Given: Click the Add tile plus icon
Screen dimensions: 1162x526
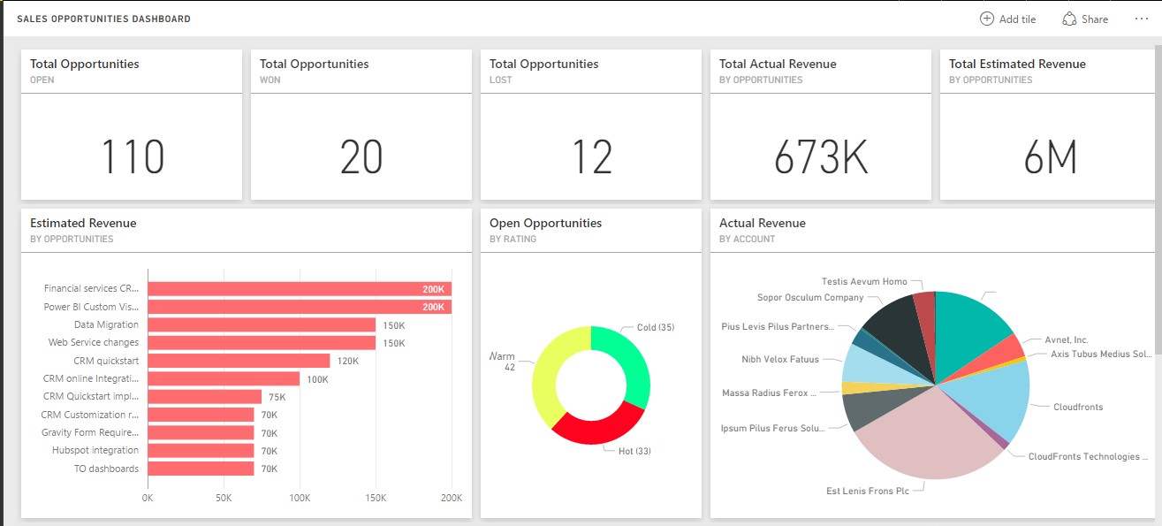Looking at the screenshot, I should 987,19.
